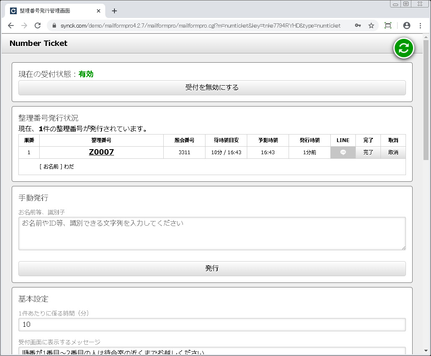Disable reception with 受付を無効にする button
The width and height of the screenshot is (431, 356).
point(212,88)
